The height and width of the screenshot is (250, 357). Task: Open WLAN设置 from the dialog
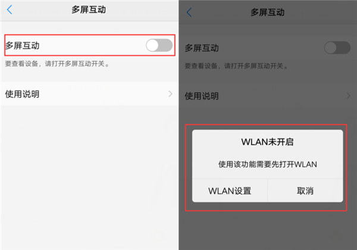coord(230,191)
